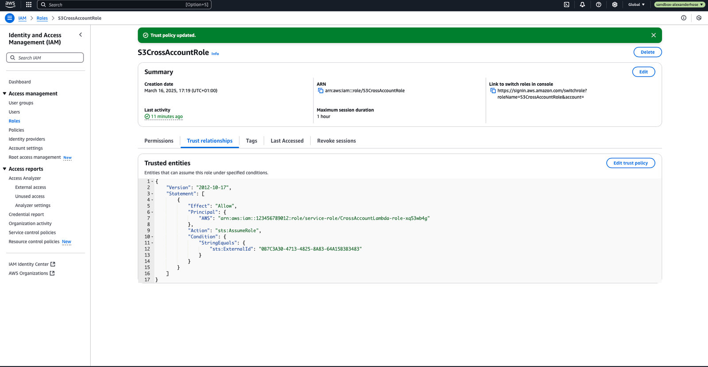
Task: Open the Global region dropdown
Action: click(636, 4)
